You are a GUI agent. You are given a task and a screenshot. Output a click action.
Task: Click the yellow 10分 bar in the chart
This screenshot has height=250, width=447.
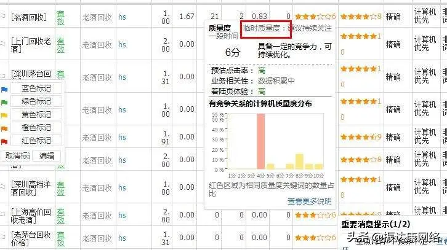click(319, 166)
